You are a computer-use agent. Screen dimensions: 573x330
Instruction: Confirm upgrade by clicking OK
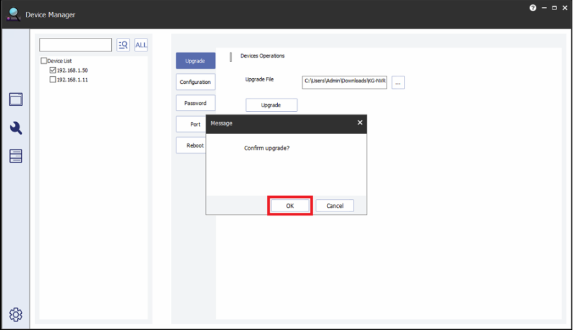[290, 206]
